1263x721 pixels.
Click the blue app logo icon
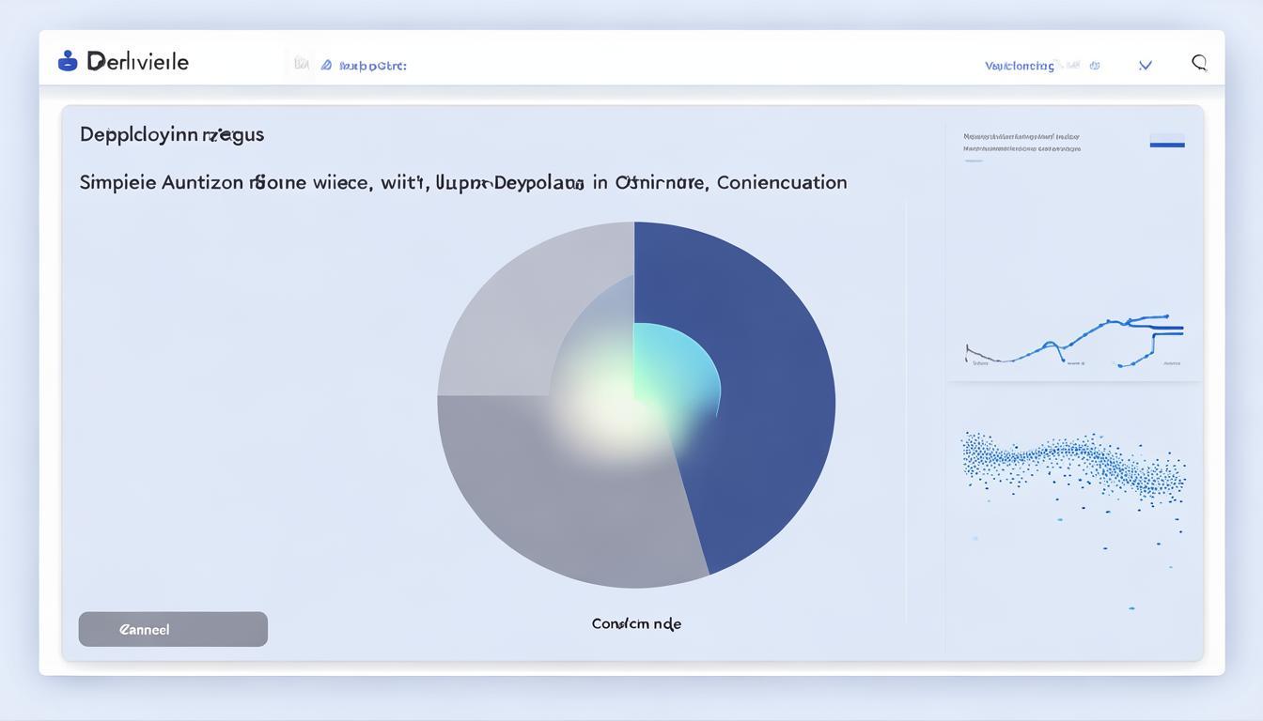(68, 62)
